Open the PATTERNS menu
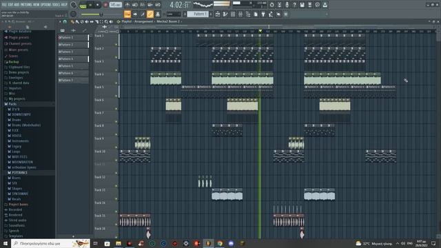This screenshot has width=441, height=248. pyautogui.click(x=26, y=5)
